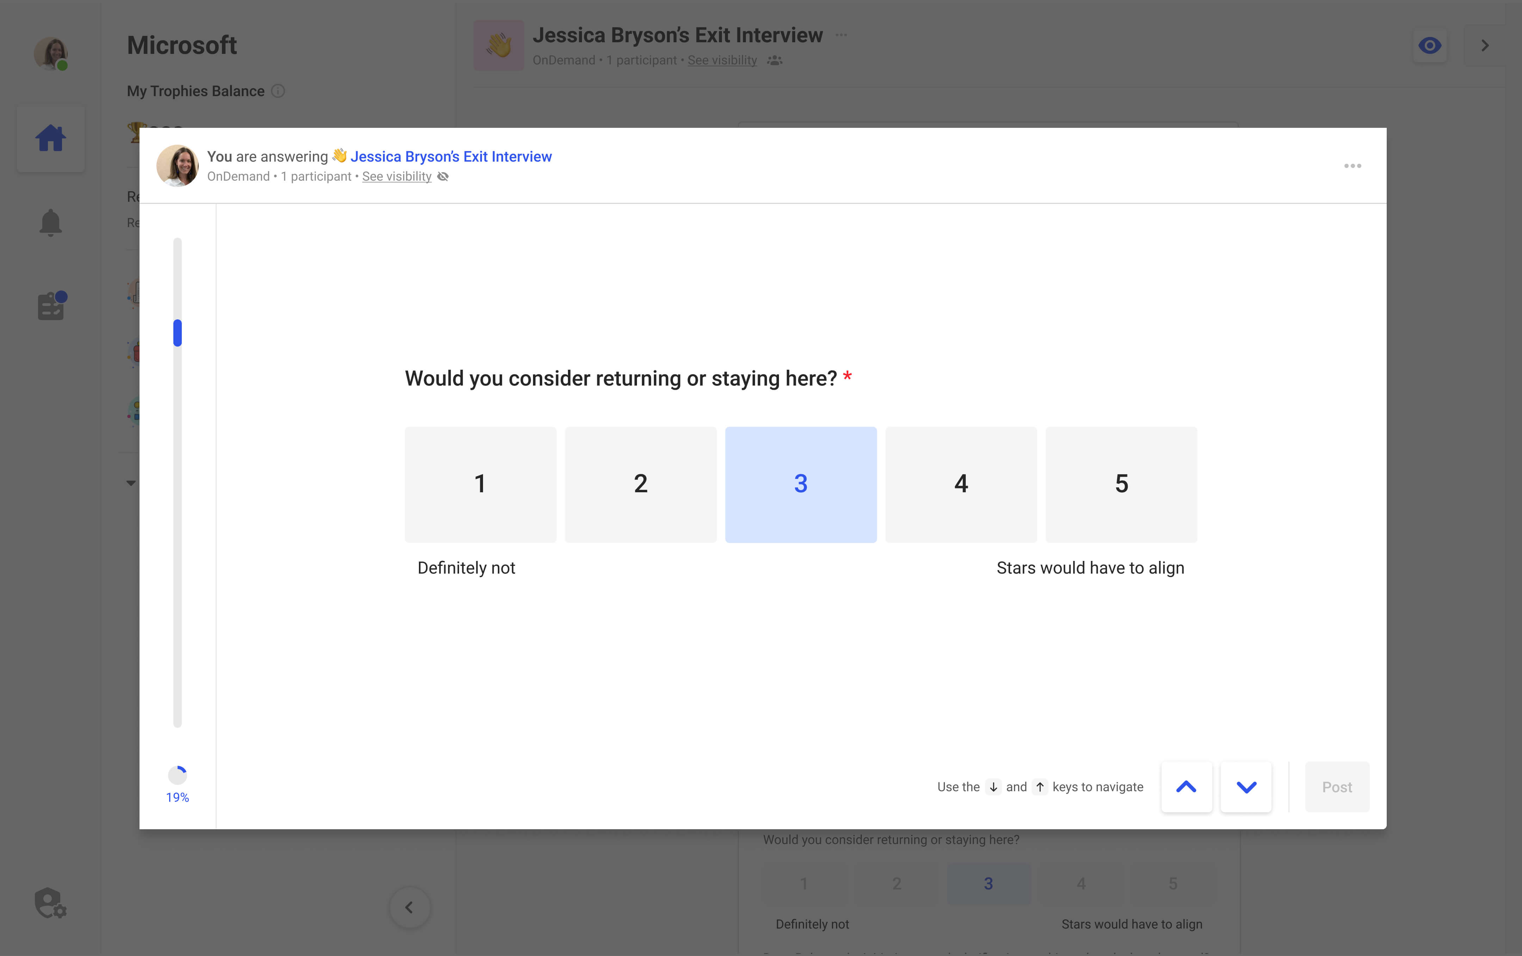Screen dimensions: 1522x956
Task: Click the 19% progress circle
Action: pyautogui.click(x=178, y=775)
